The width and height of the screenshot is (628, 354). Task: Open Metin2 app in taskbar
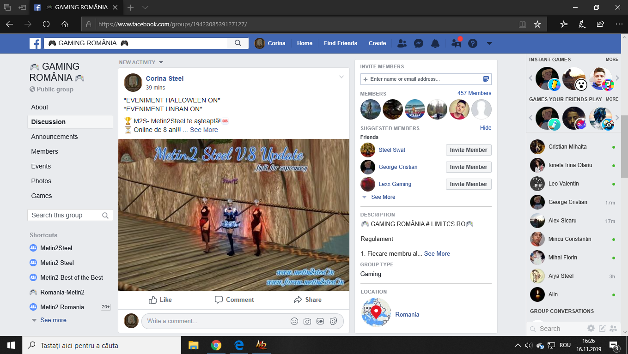click(261, 345)
